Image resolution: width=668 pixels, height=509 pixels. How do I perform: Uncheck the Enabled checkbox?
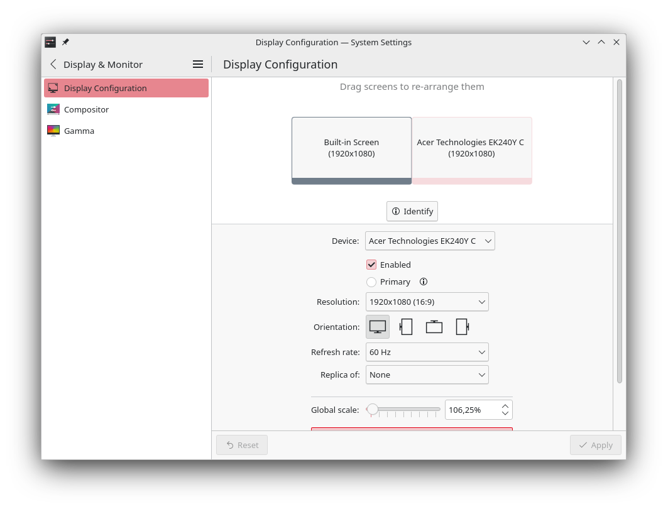click(x=371, y=265)
